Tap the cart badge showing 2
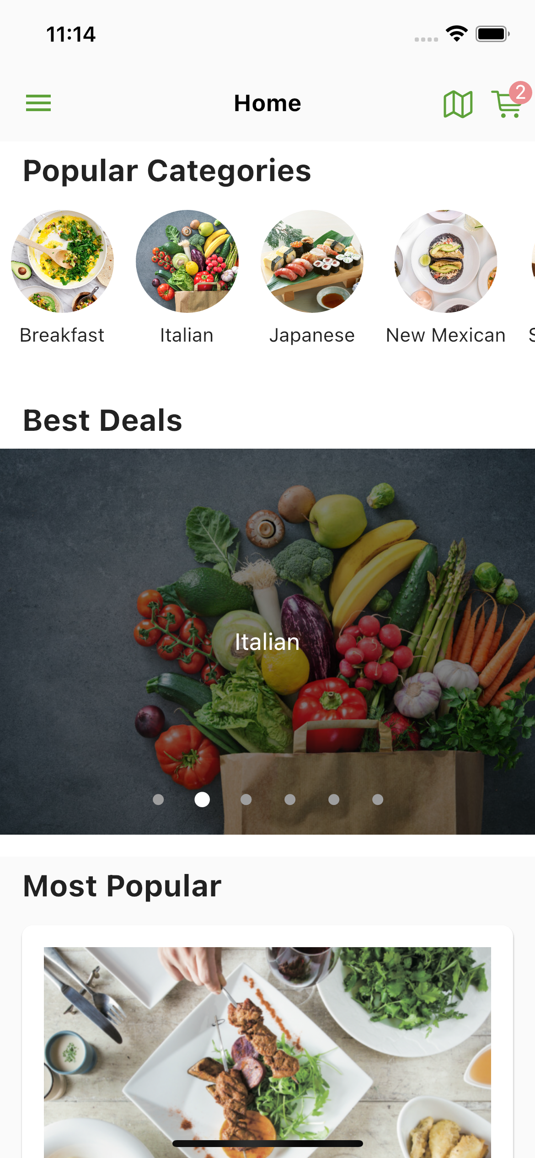The height and width of the screenshot is (1158, 535). [520, 93]
